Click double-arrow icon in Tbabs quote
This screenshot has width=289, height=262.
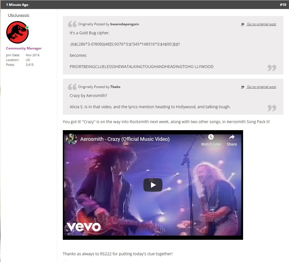point(243,87)
